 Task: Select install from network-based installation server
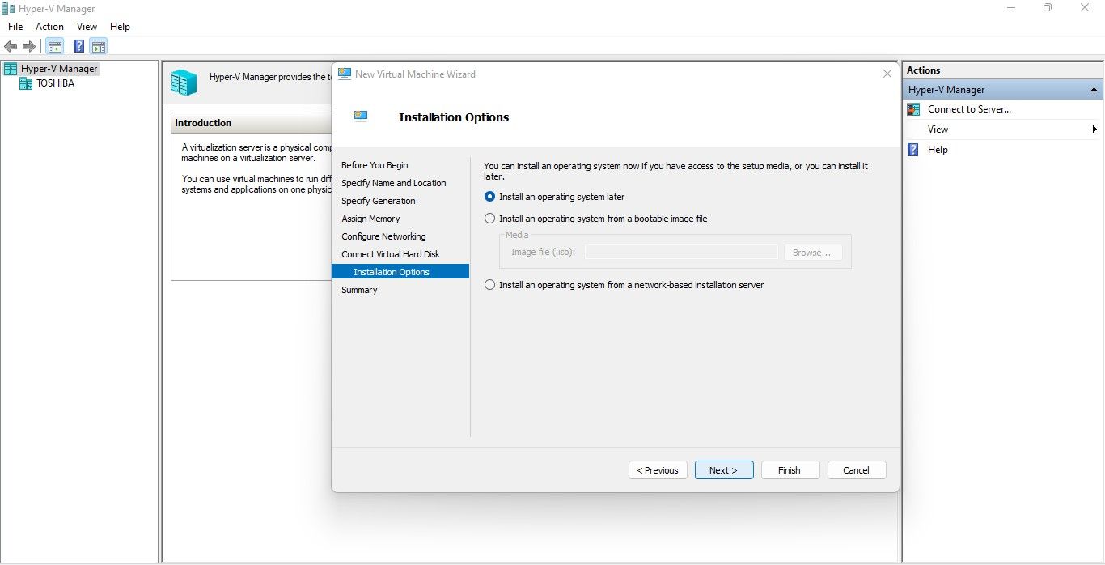coord(624,285)
